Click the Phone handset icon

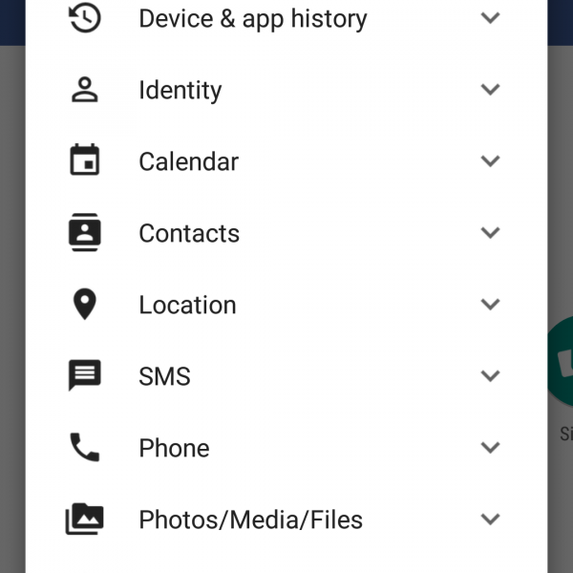[85, 447]
